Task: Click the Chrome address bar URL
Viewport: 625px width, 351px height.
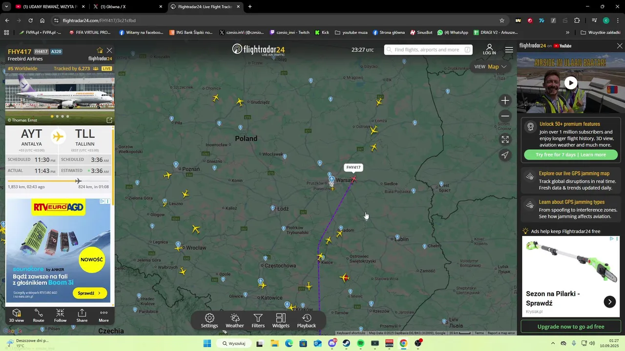Action: 99,20
